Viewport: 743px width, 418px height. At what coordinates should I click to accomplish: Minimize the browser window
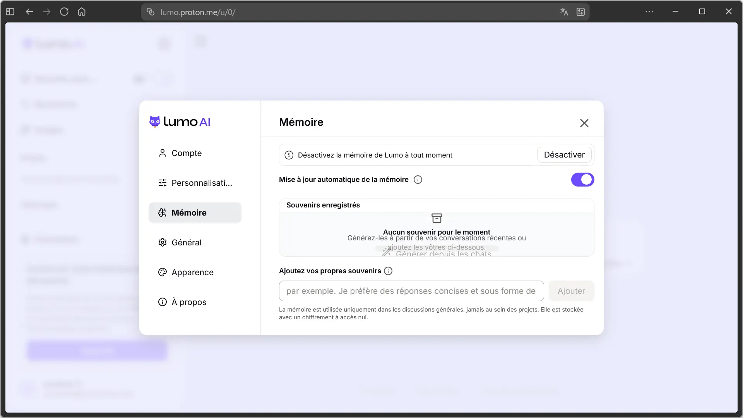[675, 12]
